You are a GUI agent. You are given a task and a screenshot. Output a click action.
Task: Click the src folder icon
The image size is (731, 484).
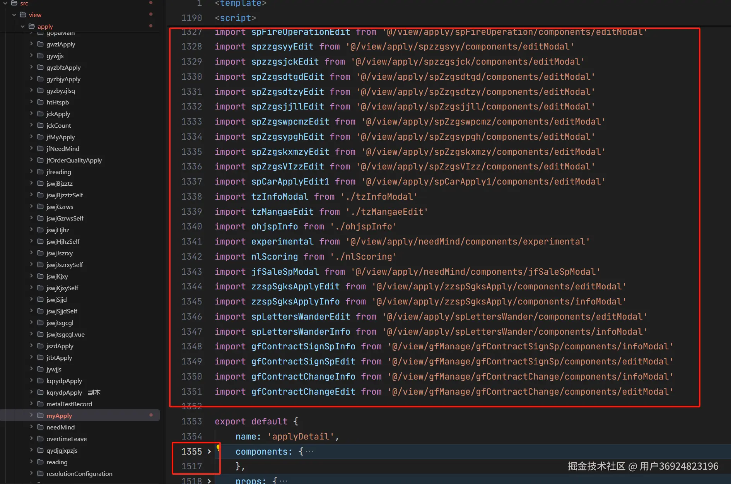[x=14, y=3]
